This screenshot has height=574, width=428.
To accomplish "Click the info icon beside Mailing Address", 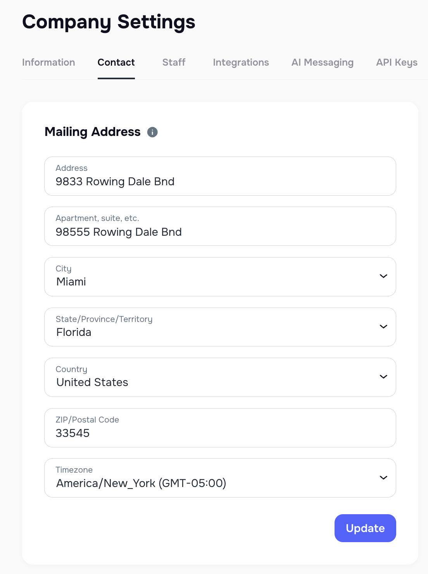I will [x=152, y=132].
